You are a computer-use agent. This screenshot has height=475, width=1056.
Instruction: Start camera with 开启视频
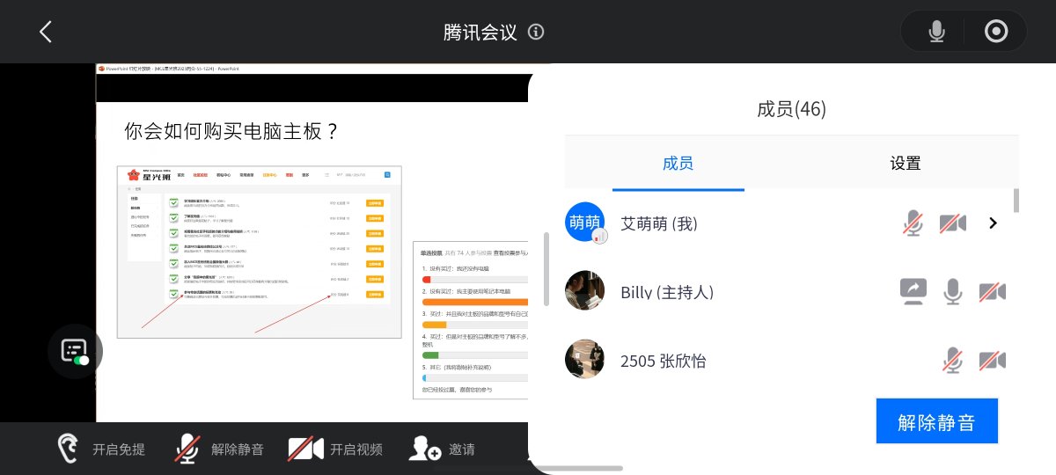[335, 449]
